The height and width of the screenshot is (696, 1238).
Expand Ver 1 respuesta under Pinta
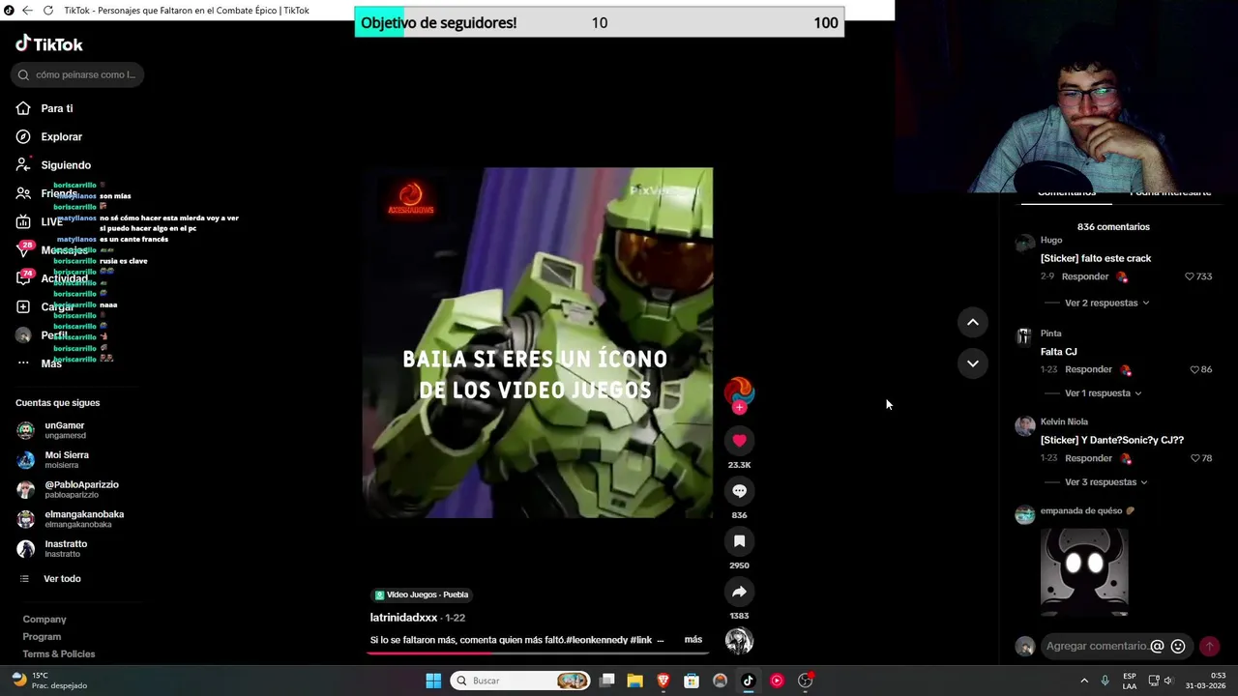coord(1103,393)
